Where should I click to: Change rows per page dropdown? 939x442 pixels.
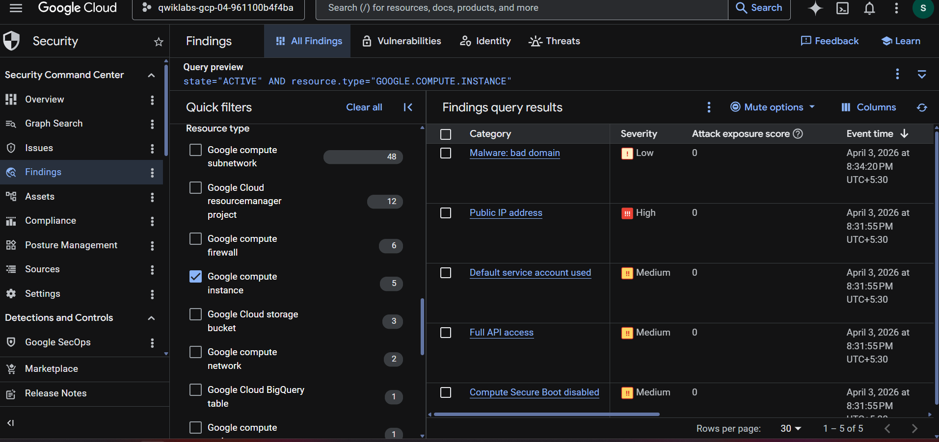791,429
